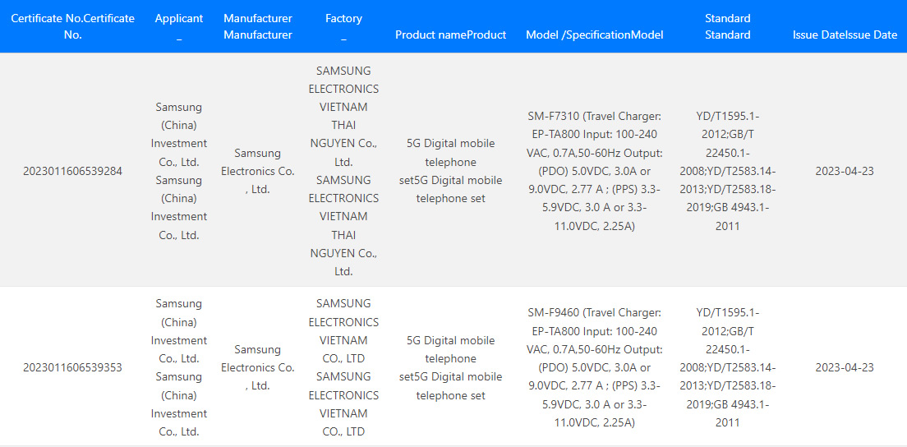Click the second row's 2023-04-23 issue date
Image resolution: width=907 pixels, height=447 pixels.
[845, 368]
